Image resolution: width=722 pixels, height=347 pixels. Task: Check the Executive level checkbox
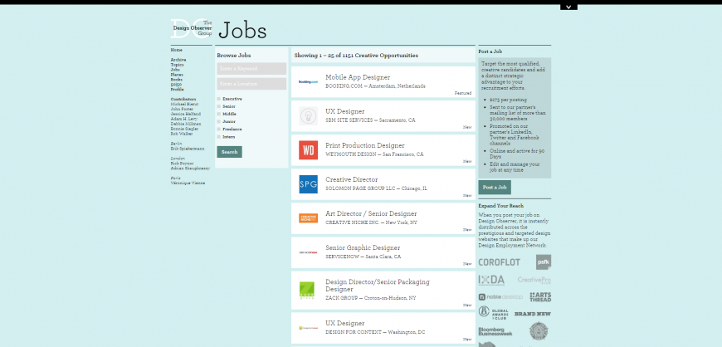[219, 99]
